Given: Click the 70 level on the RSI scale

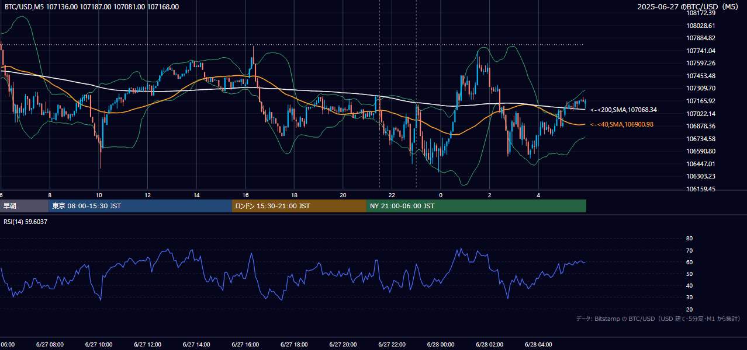Looking at the screenshot, I should (689, 250).
